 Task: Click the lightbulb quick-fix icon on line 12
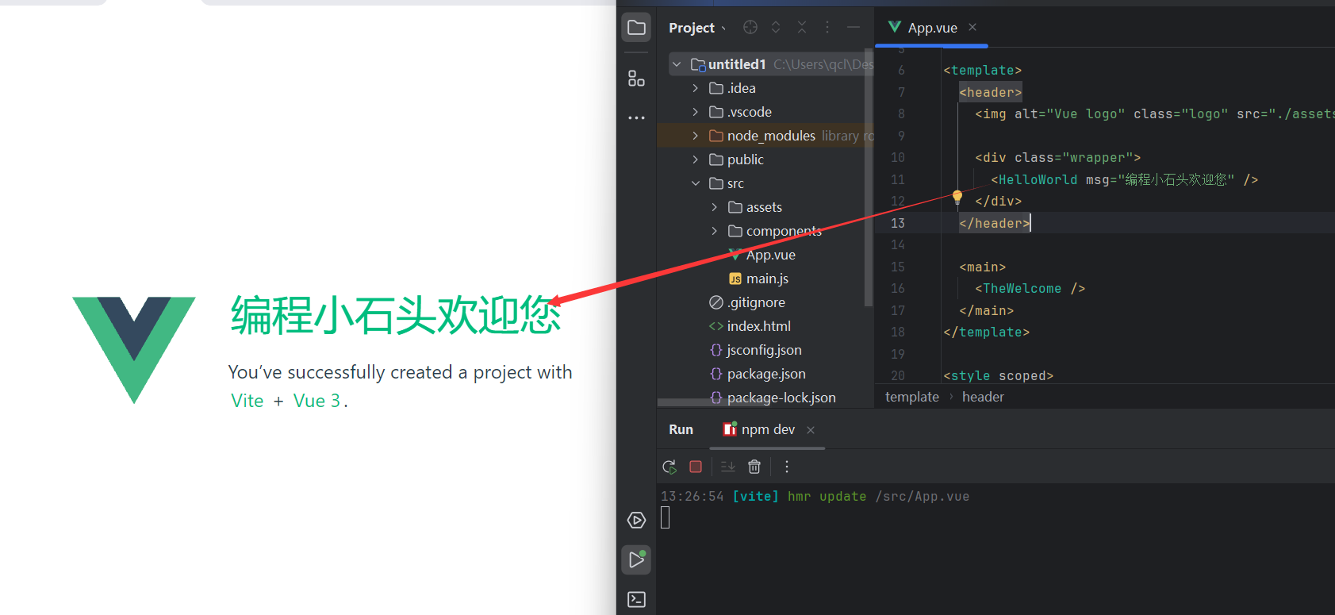tap(957, 196)
